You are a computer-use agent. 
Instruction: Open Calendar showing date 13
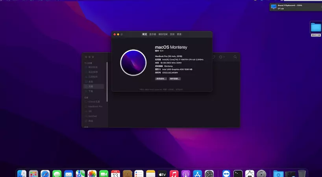pyautogui.click(x=115, y=174)
